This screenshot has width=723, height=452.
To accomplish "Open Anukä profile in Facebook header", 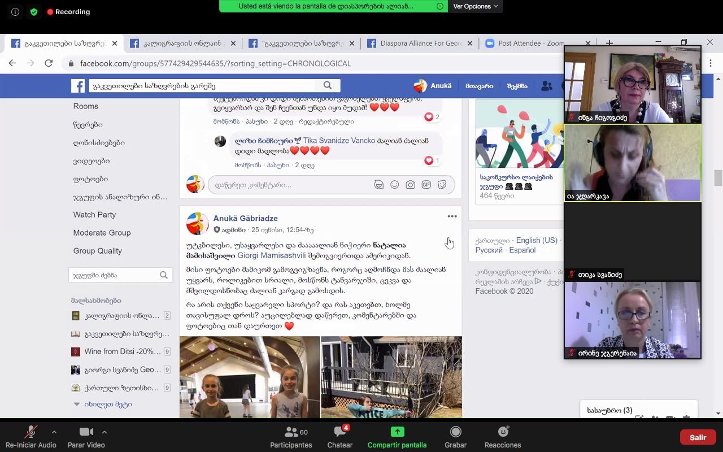I will (x=433, y=86).
